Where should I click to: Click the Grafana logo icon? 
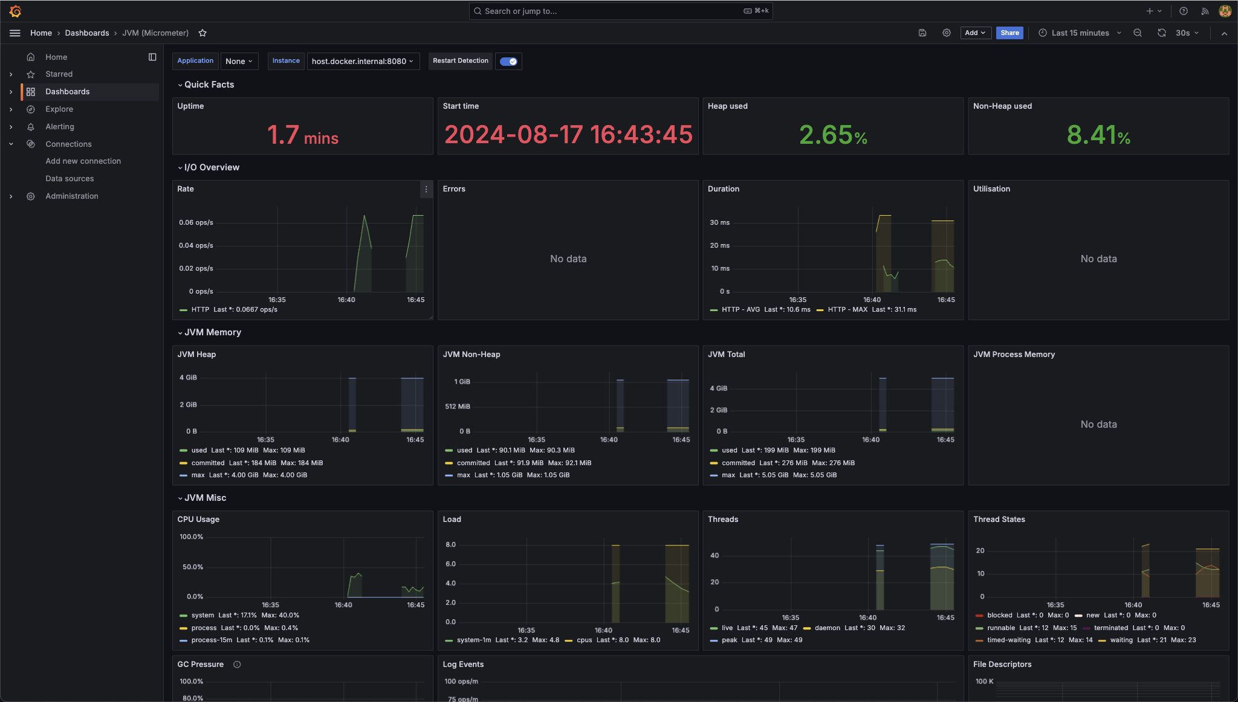tap(16, 11)
